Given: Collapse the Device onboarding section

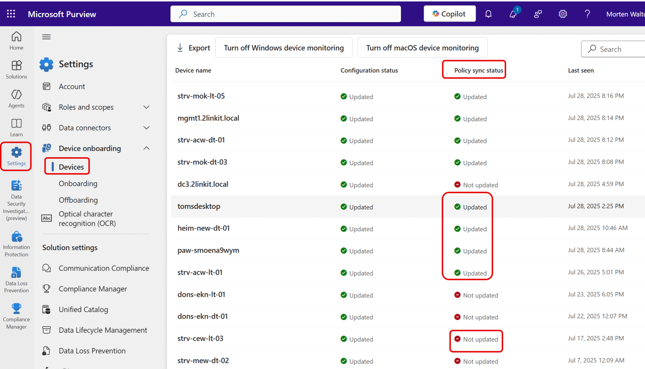Looking at the screenshot, I should pyautogui.click(x=146, y=148).
